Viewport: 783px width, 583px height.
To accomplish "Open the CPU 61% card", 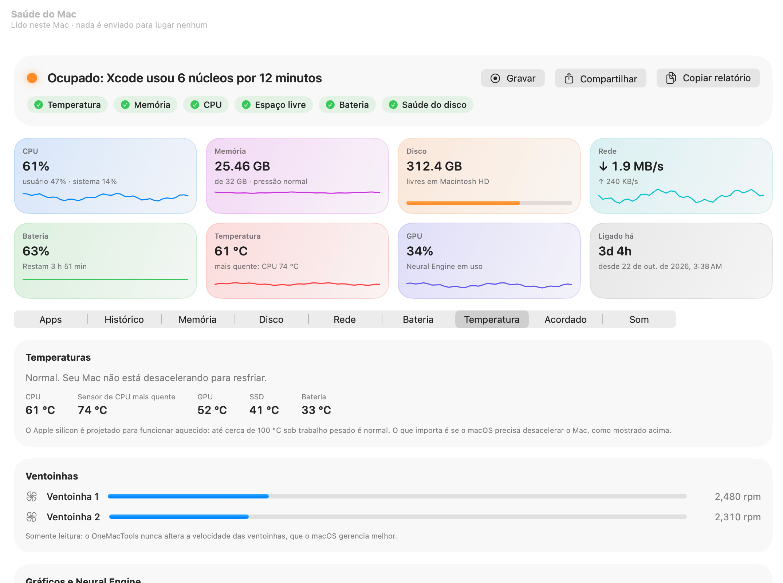I will (x=106, y=176).
